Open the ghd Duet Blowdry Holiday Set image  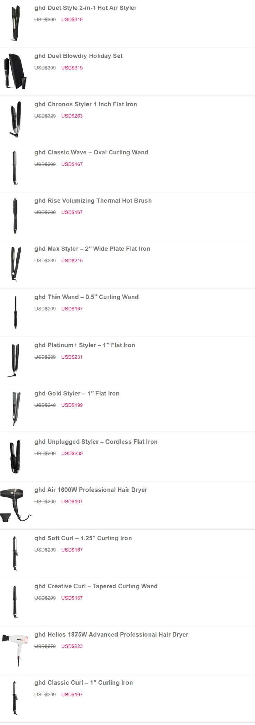point(16,71)
